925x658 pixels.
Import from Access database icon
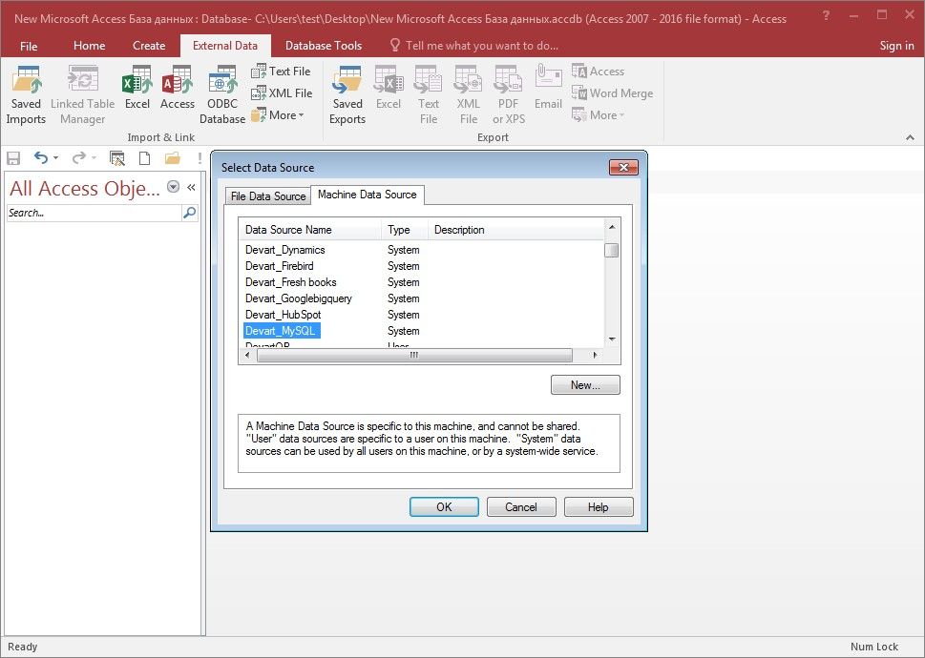177,79
